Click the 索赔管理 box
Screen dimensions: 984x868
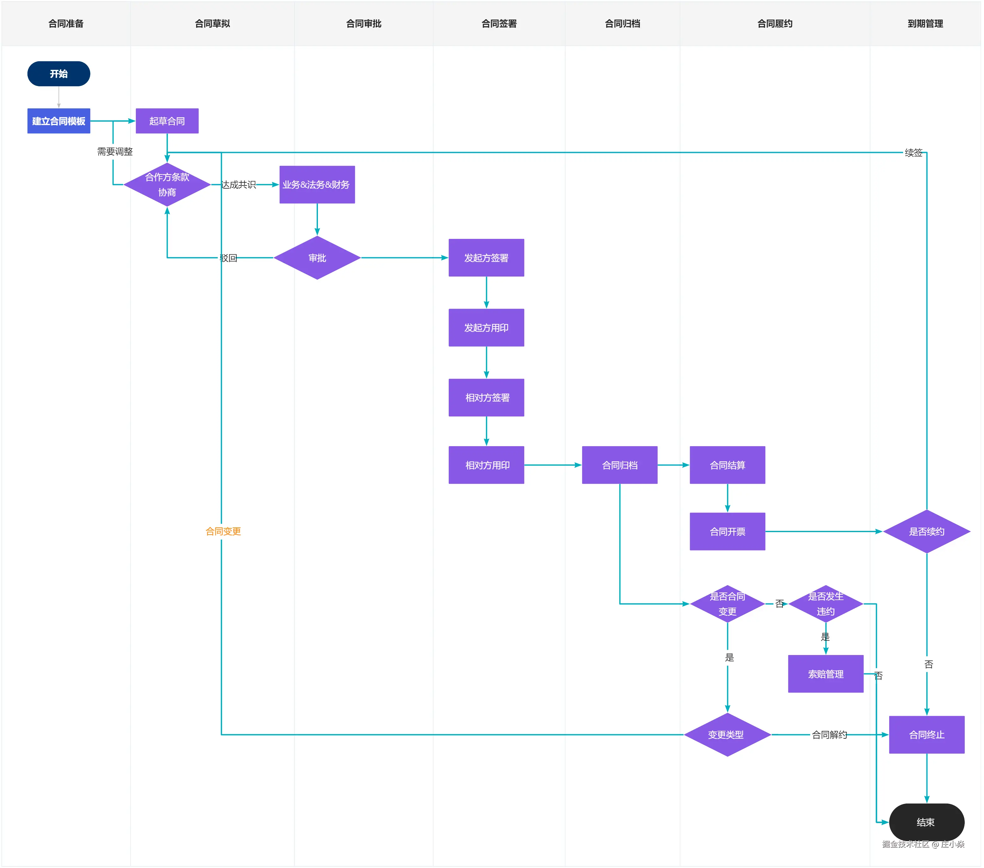coord(826,673)
